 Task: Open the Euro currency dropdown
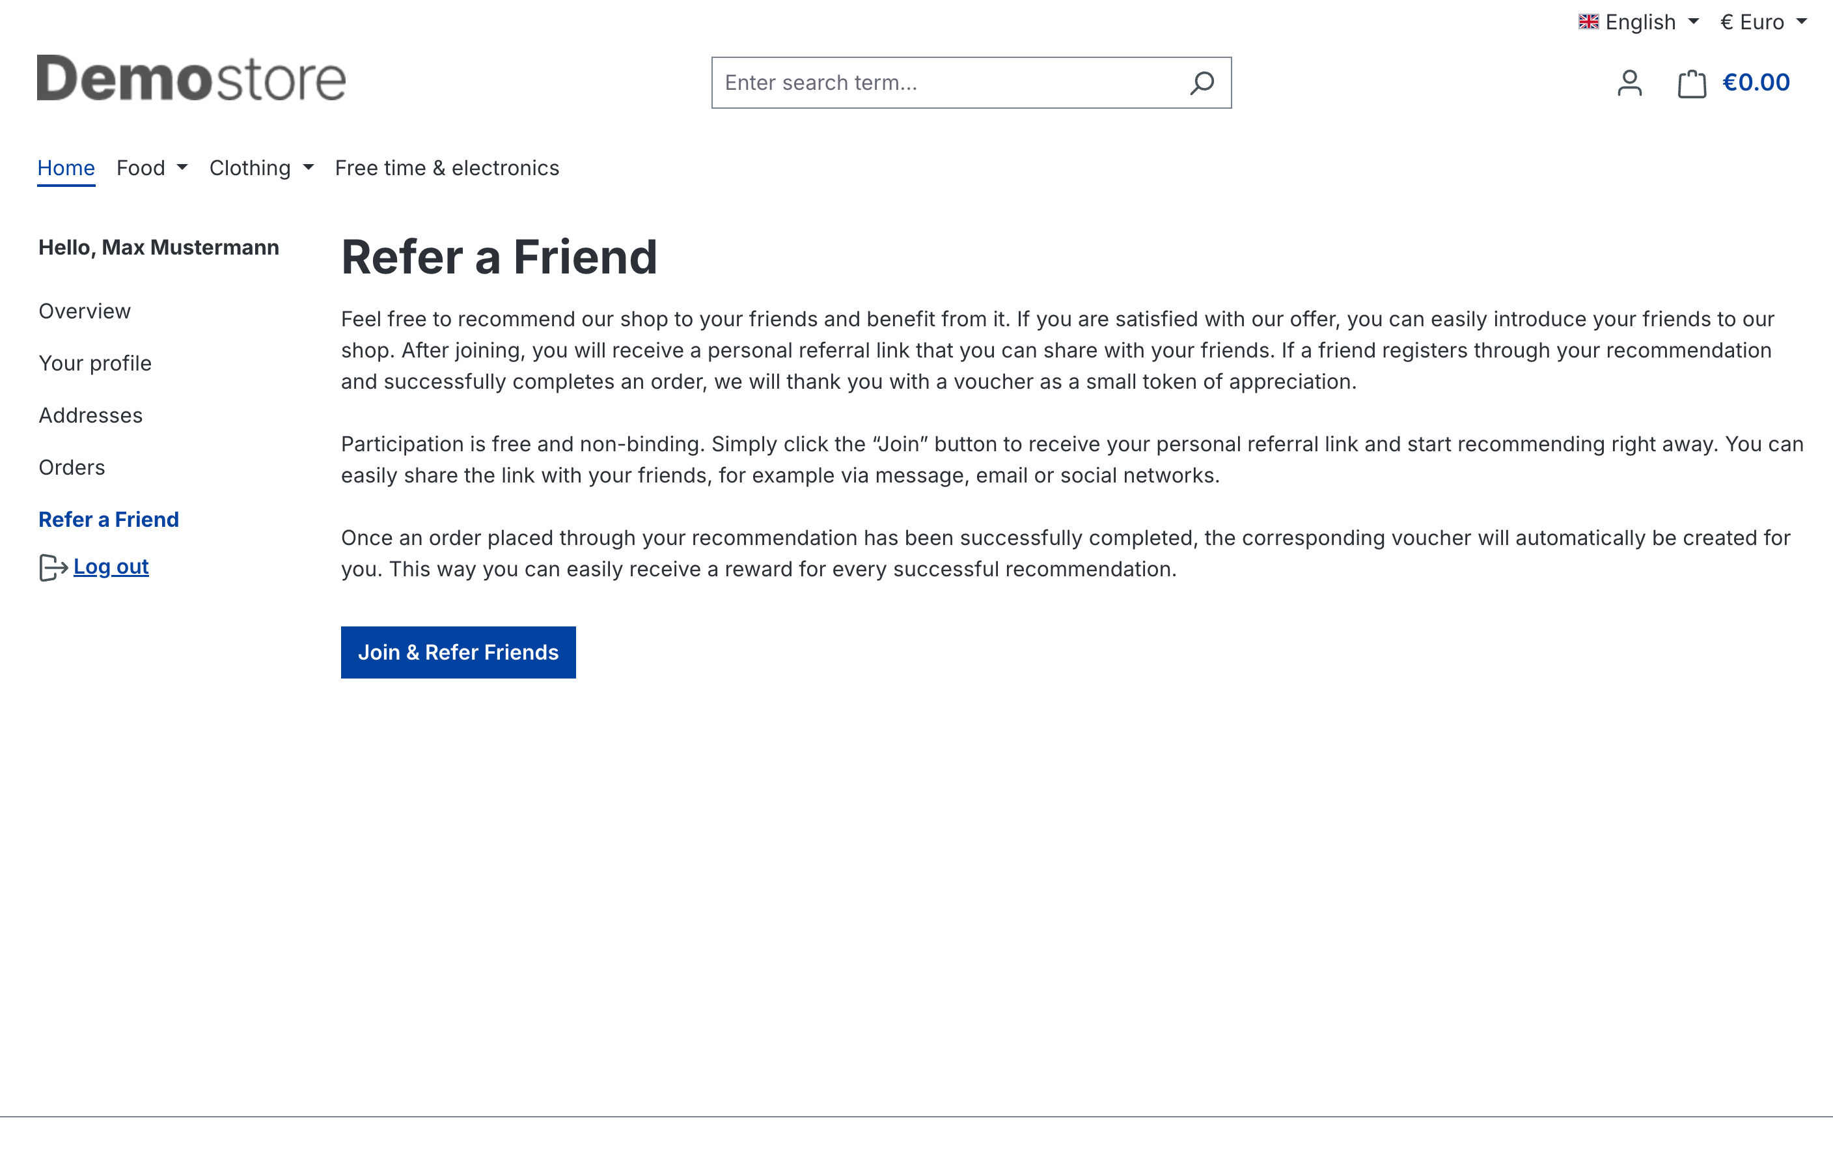click(x=1763, y=22)
